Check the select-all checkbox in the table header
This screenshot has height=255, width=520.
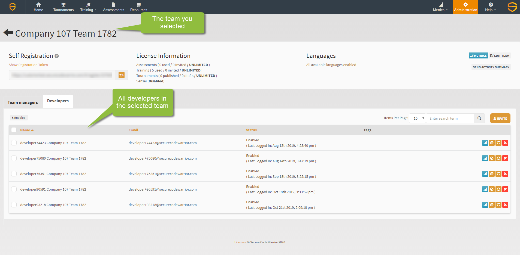tap(14, 130)
